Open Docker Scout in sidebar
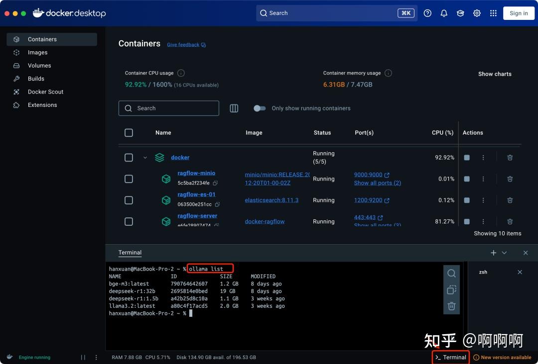This screenshot has height=364, width=538. pos(52,92)
